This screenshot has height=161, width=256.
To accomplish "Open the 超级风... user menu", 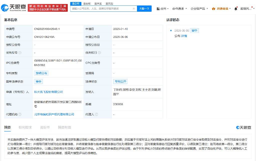I will click(x=247, y=9).
